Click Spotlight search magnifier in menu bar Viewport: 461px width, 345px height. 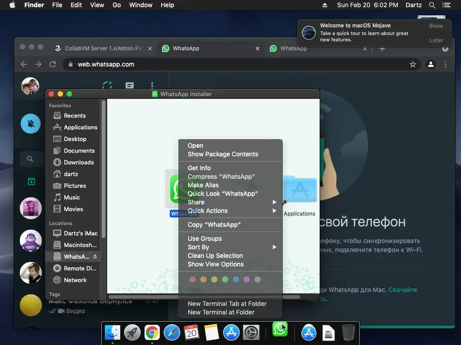pos(432,5)
